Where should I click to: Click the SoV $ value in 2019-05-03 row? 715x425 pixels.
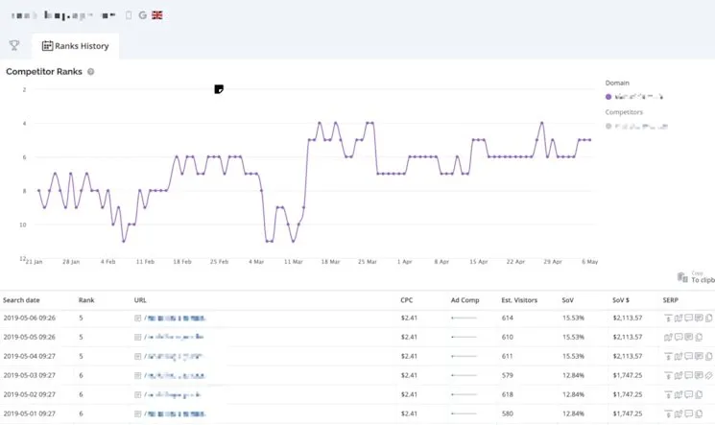tap(627, 375)
